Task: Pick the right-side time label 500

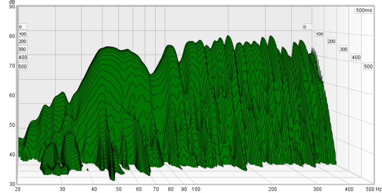Action: tap(368, 66)
